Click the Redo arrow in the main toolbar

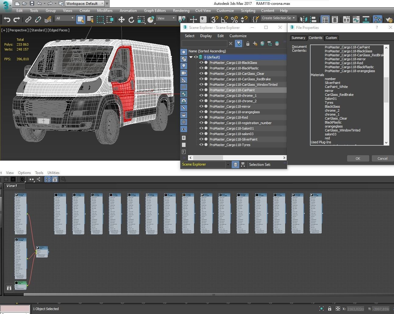click(17, 19)
